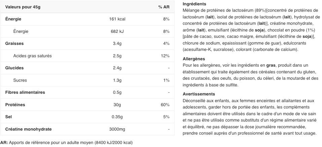Click the 'Acides gras saturés' row label
Image resolution: width=322 pixels, height=147 pixels.
point(32,56)
